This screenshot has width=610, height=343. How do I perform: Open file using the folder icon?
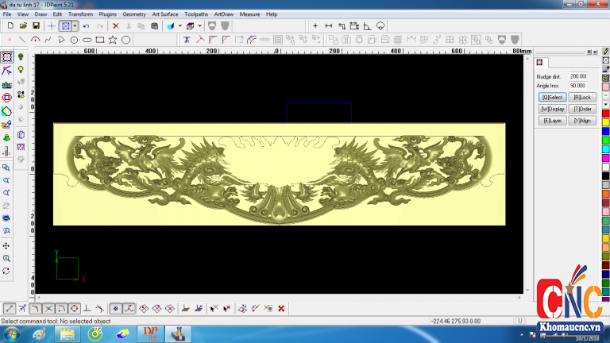(23, 25)
